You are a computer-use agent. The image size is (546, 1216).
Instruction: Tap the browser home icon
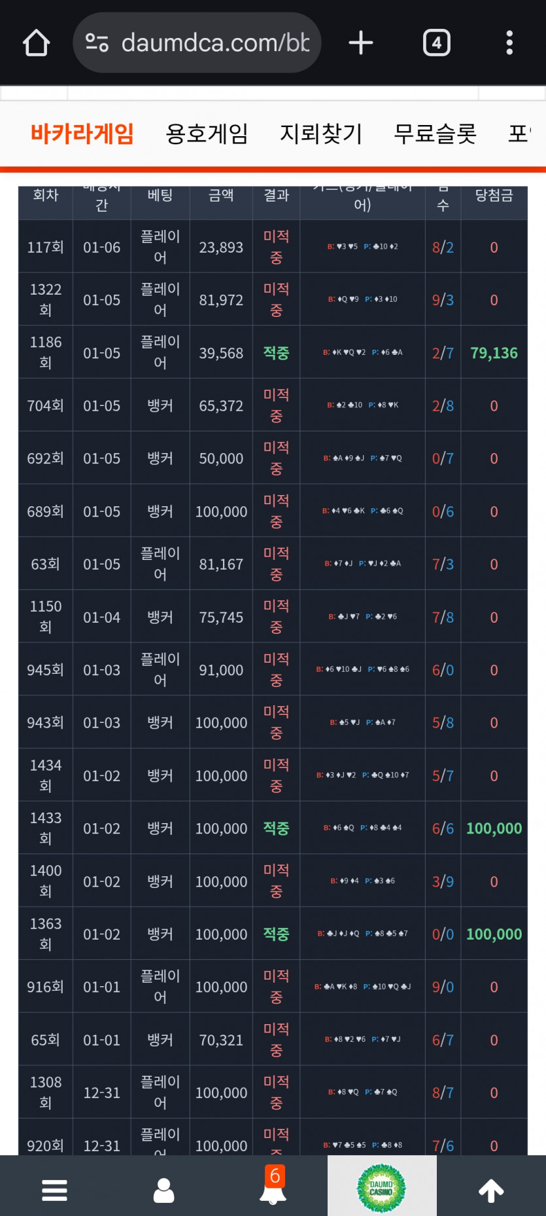pyautogui.click(x=37, y=43)
